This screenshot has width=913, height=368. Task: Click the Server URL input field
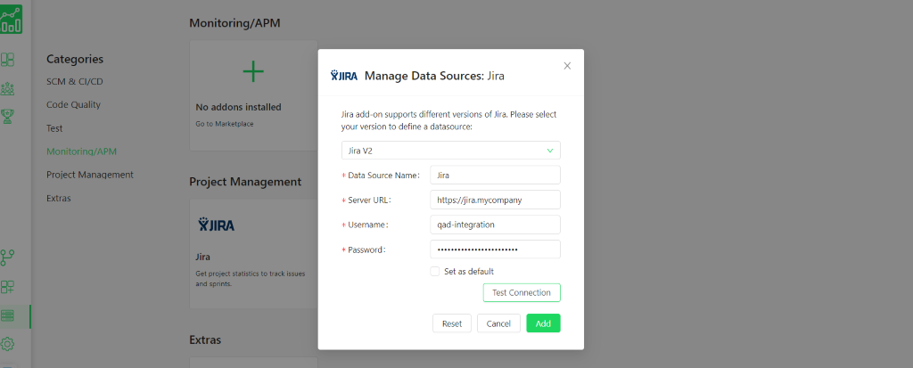(495, 200)
